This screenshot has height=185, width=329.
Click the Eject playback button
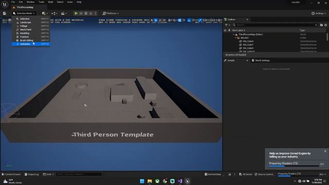tap(90, 13)
